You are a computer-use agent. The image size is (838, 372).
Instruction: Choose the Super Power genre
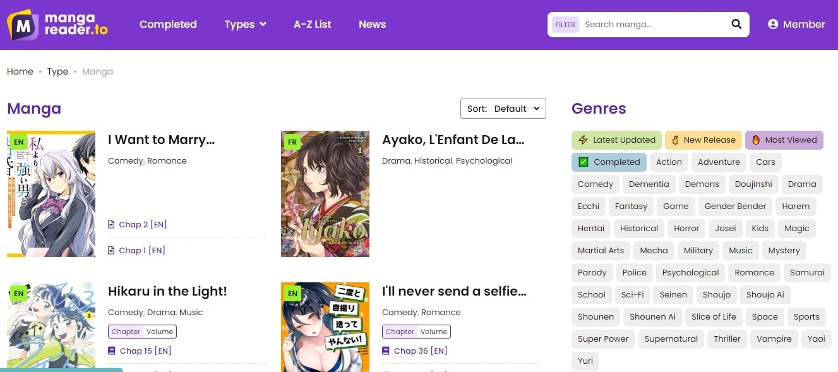[603, 339]
